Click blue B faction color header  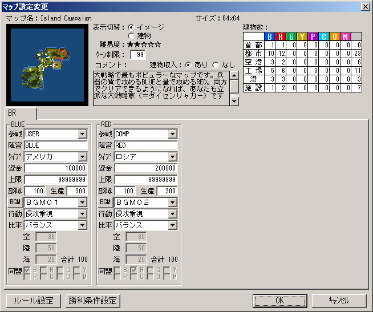click(270, 37)
